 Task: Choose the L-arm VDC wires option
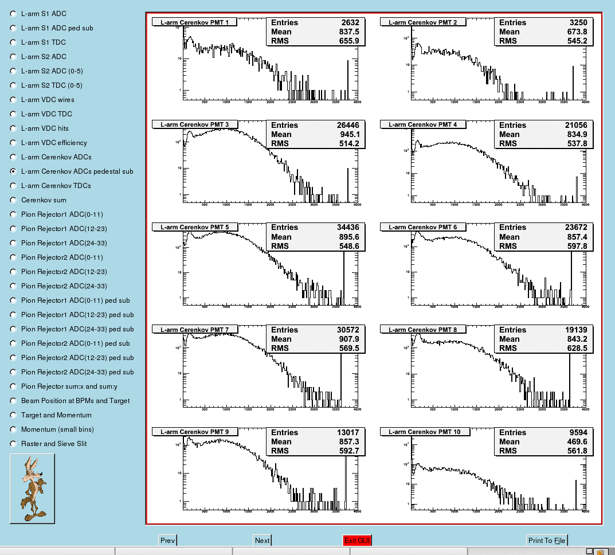click(13, 100)
